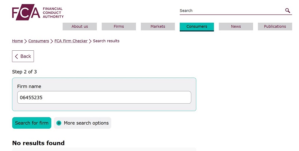Click the FCA logo

[x=37, y=13]
